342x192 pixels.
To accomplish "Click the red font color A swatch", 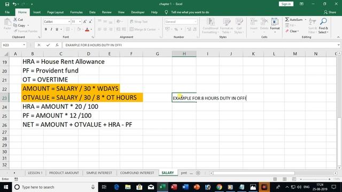I will [x=87, y=29].
